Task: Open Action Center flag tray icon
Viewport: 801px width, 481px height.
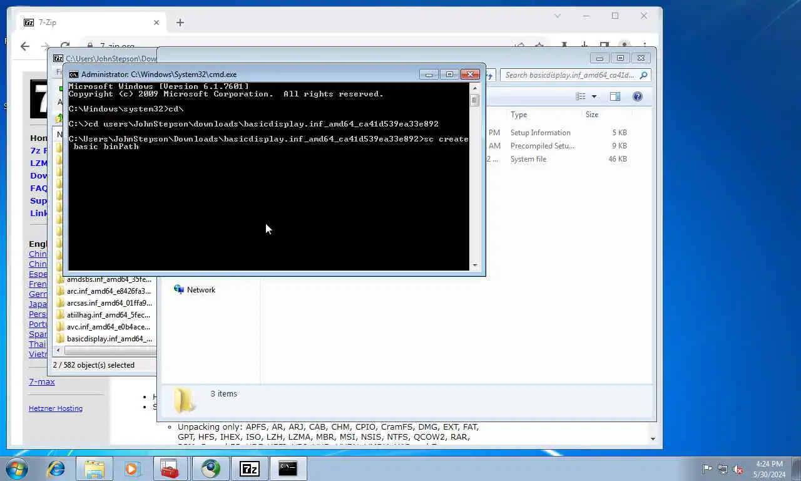Action: click(707, 468)
